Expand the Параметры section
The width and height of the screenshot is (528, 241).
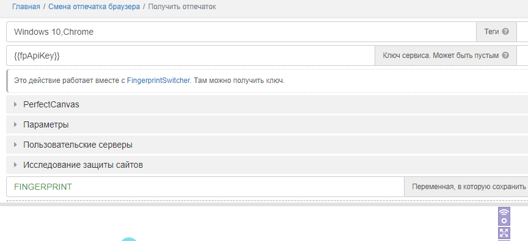[x=267, y=124]
